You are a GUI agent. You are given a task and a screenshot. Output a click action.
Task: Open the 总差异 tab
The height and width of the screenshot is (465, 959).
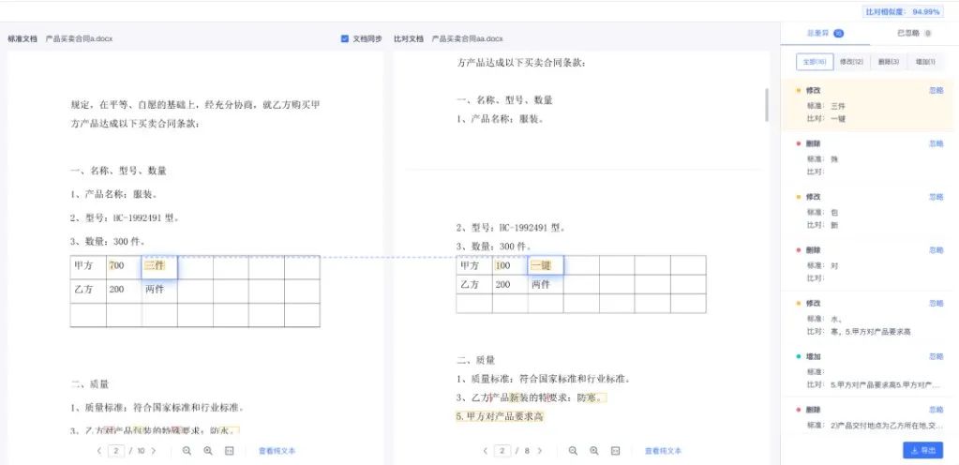824,33
